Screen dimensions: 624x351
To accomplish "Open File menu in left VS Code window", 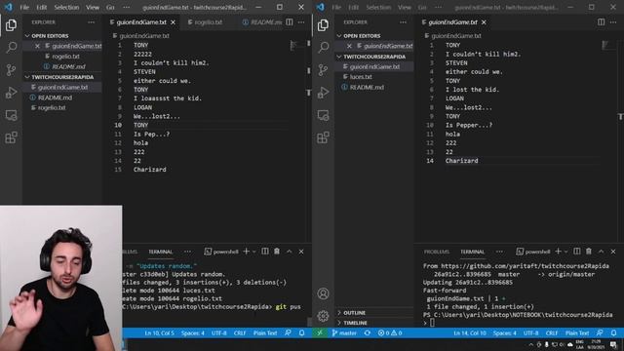I will pyautogui.click(x=24, y=7).
